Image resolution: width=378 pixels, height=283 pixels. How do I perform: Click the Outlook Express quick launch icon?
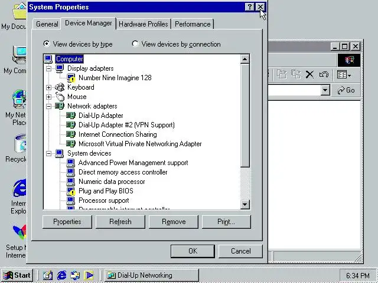(x=75, y=275)
